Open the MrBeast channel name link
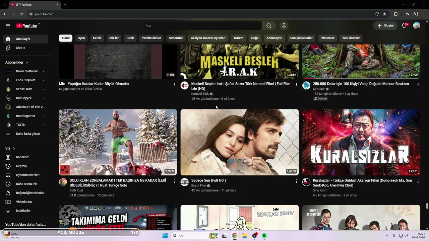Image resolution: width=429 pixels, height=241 pixels. point(319,89)
